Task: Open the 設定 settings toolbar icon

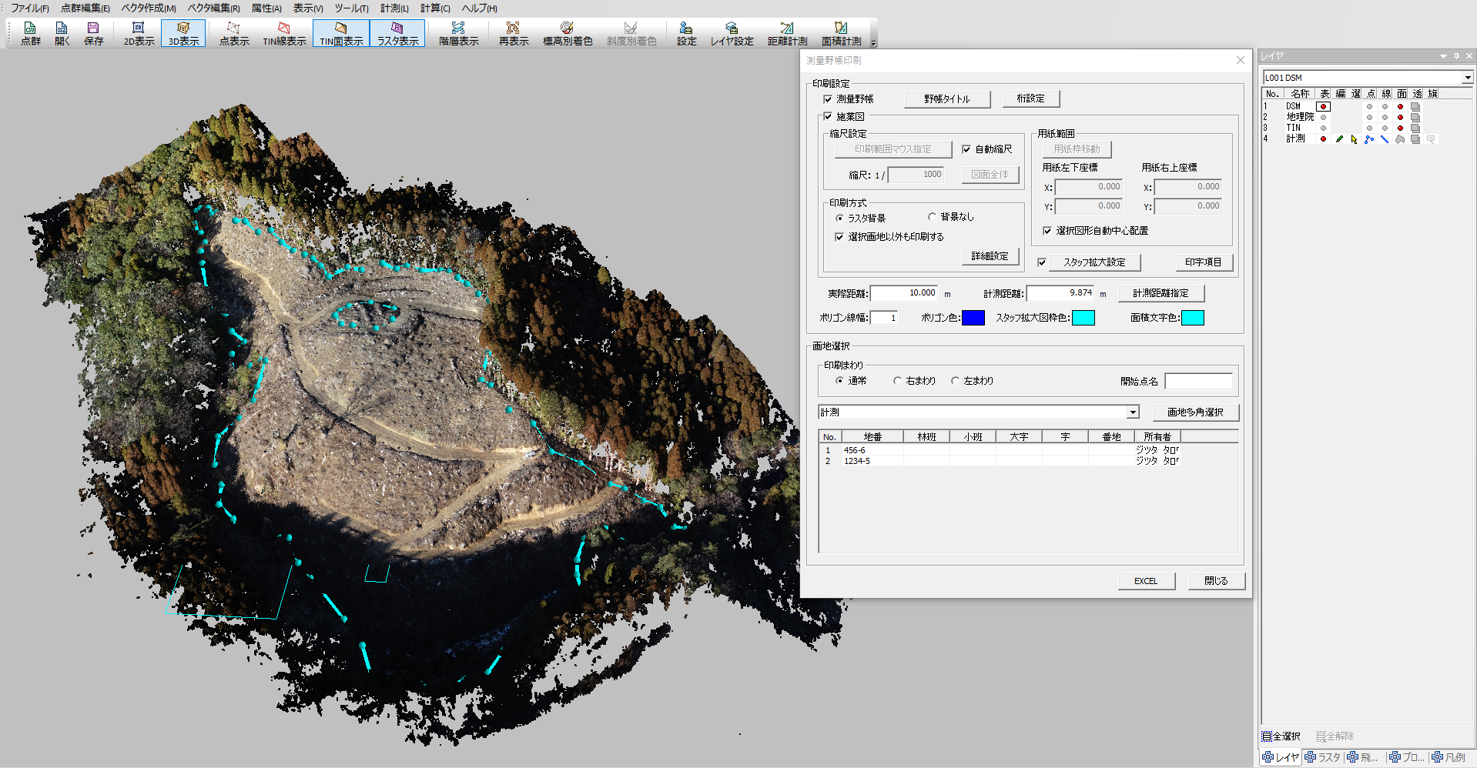Action: (687, 33)
